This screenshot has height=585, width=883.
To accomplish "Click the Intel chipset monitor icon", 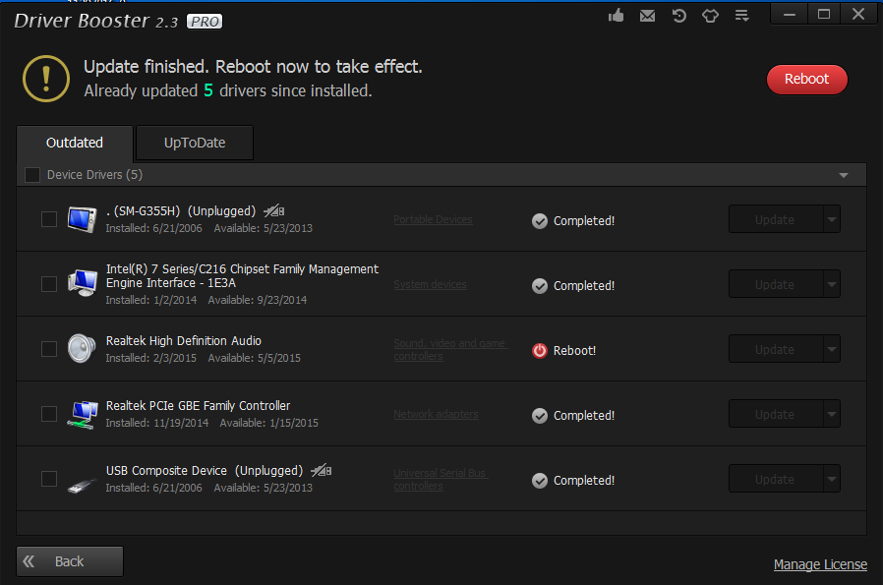I will pyautogui.click(x=83, y=283).
